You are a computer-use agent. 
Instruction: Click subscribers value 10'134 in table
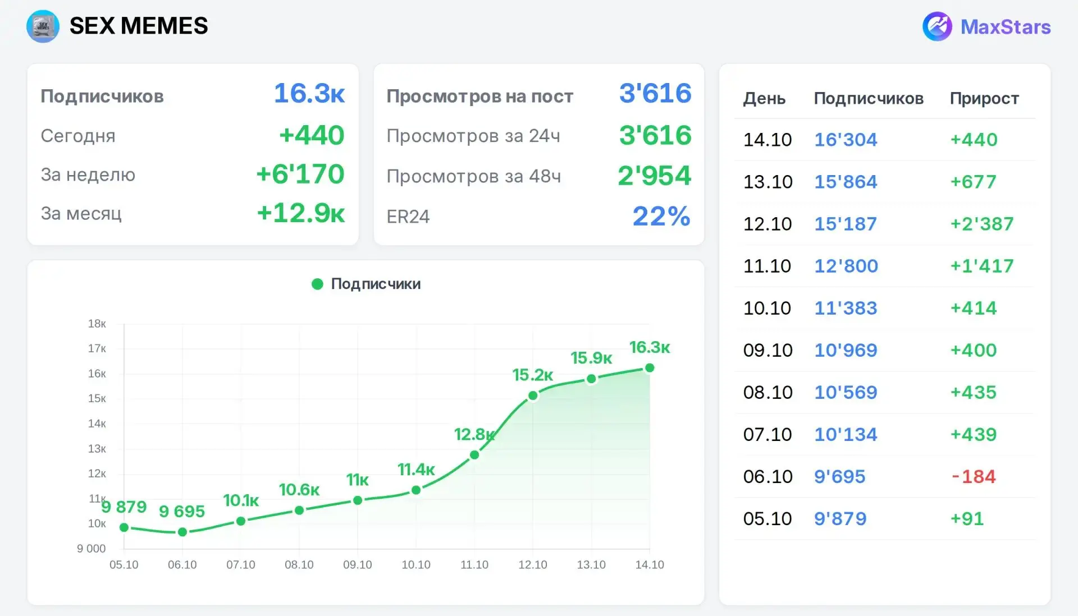click(x=846, y=434)
